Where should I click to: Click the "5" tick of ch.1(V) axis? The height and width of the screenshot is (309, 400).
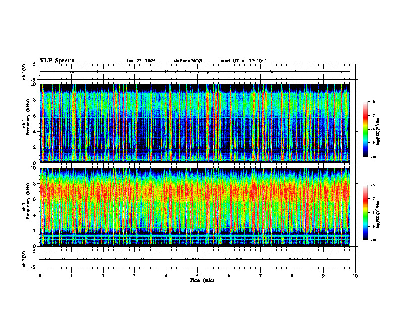(34, 64)
